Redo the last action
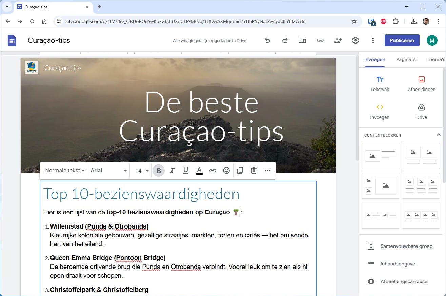The width and height of the screenshot is (446, 296). tap(285, 40)
